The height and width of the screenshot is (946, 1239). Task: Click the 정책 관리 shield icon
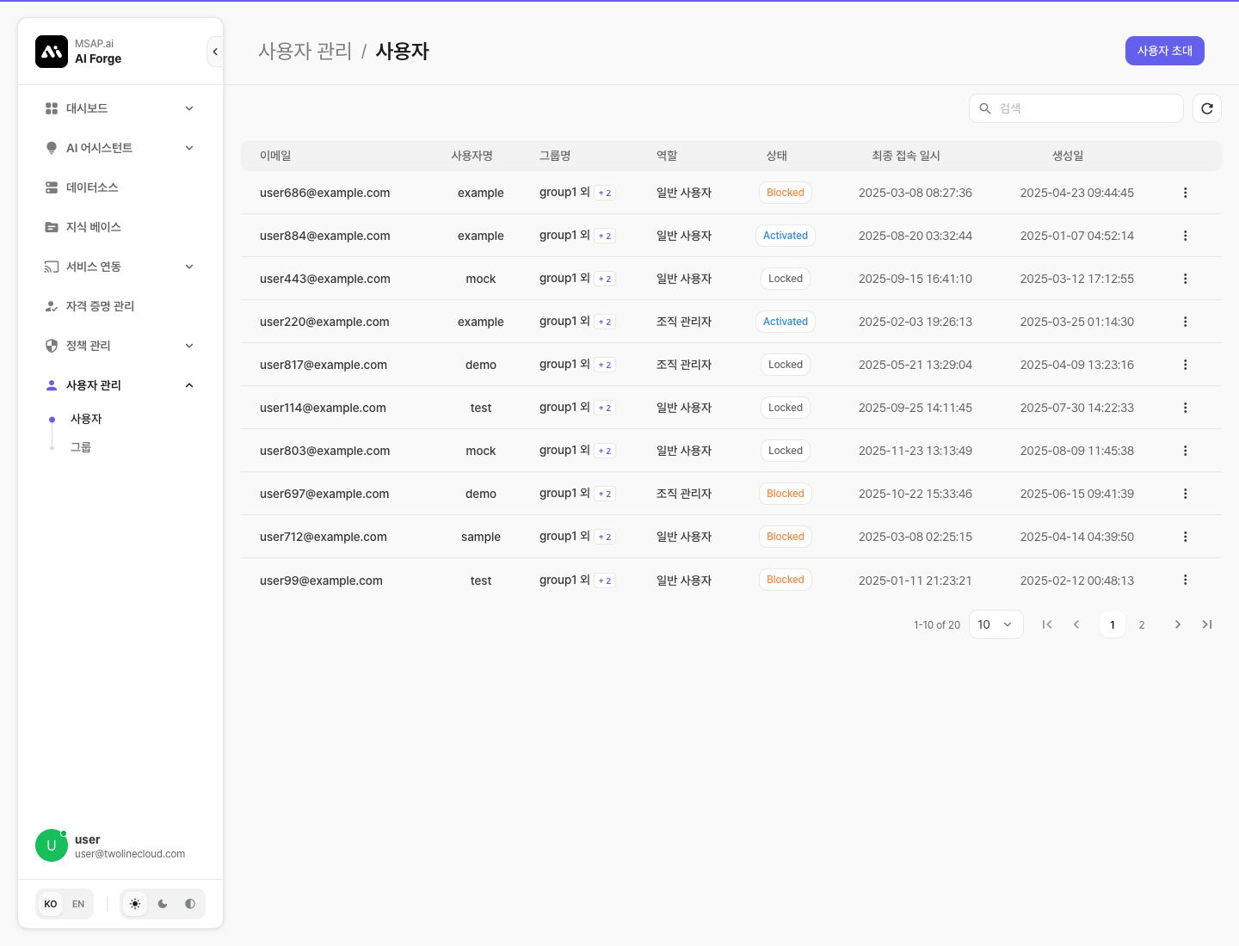coord(52,346)
